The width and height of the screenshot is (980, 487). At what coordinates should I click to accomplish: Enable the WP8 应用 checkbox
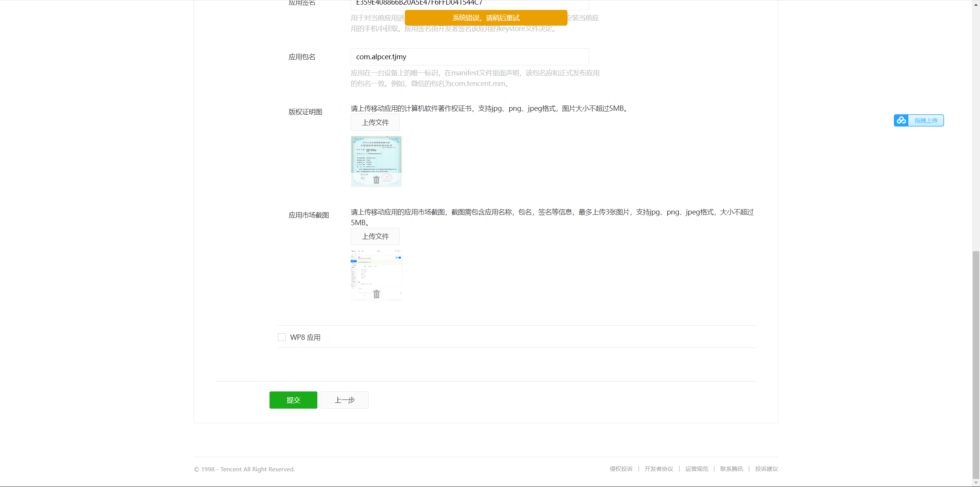click(282, 337)
